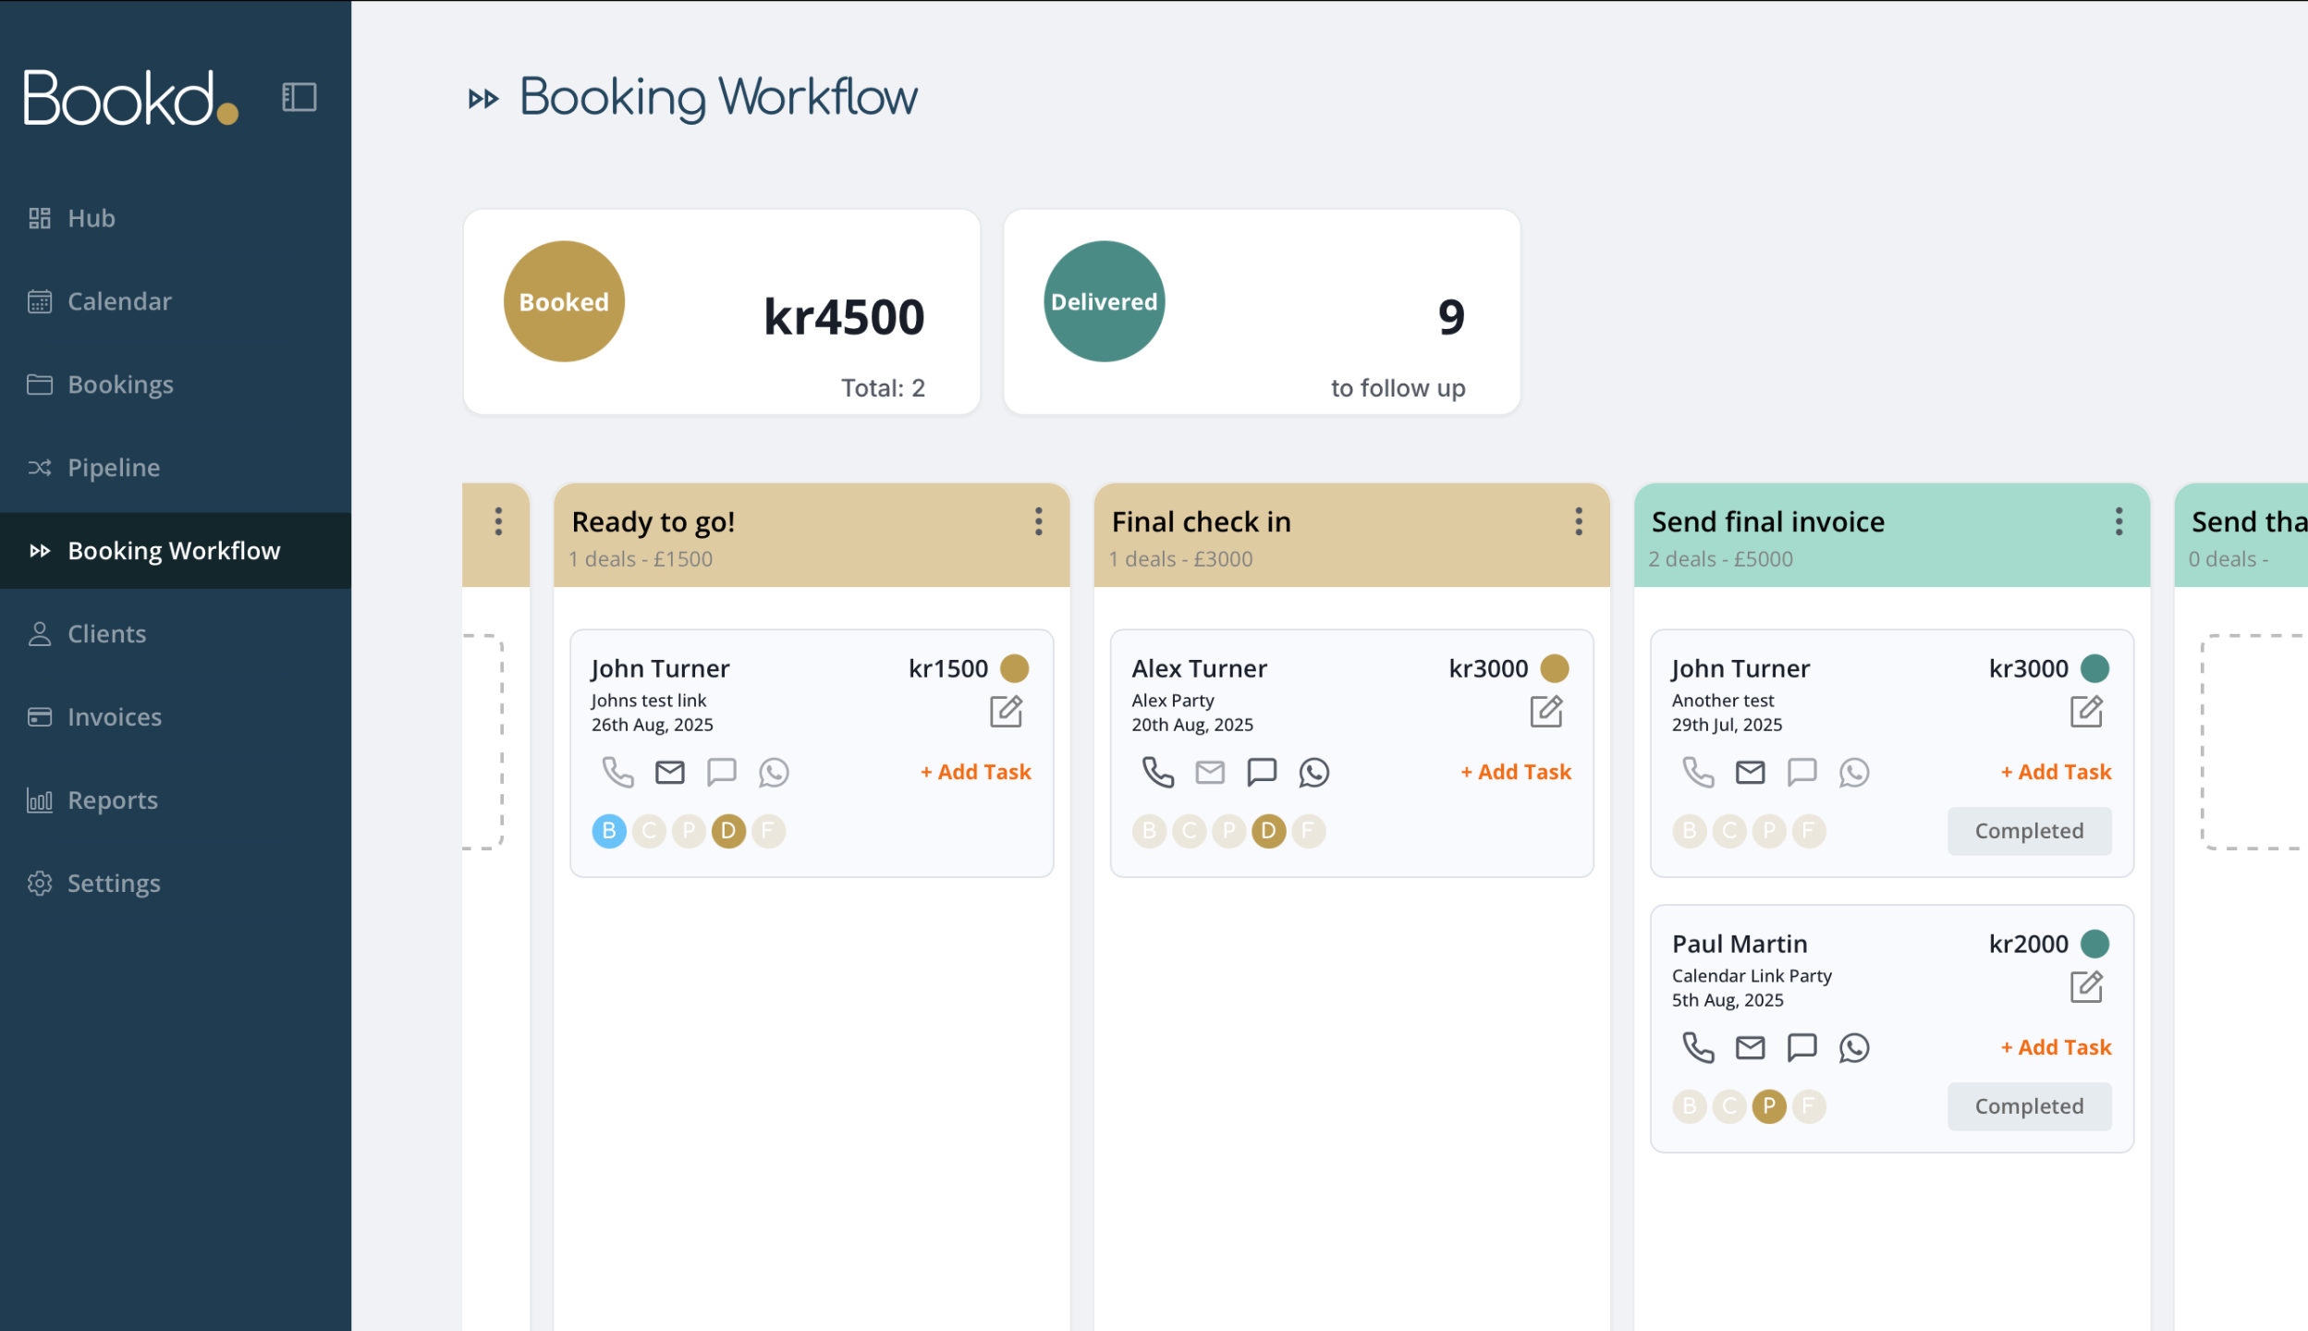The image size is (2308, 1331).
Task: Click email icon on Ready to go John Turner card
Action: (x=669, y=772)
